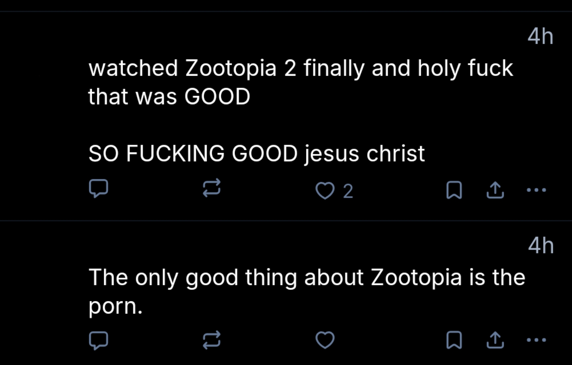Like the 'only good thing about Zootopia' post
Screen dimensions: 572x365
(x=325, y=340)
